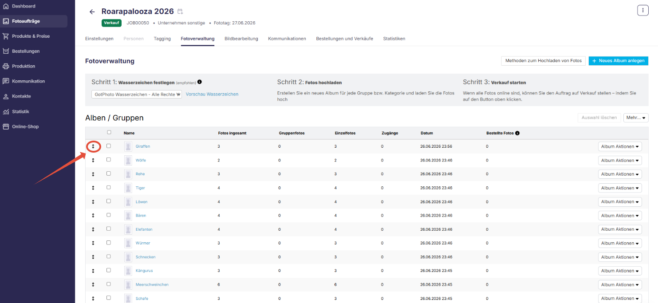Viewport: 658px width, 303px height.
Task: Open Online-Shop from the sidebar
Action: [25, 126]
